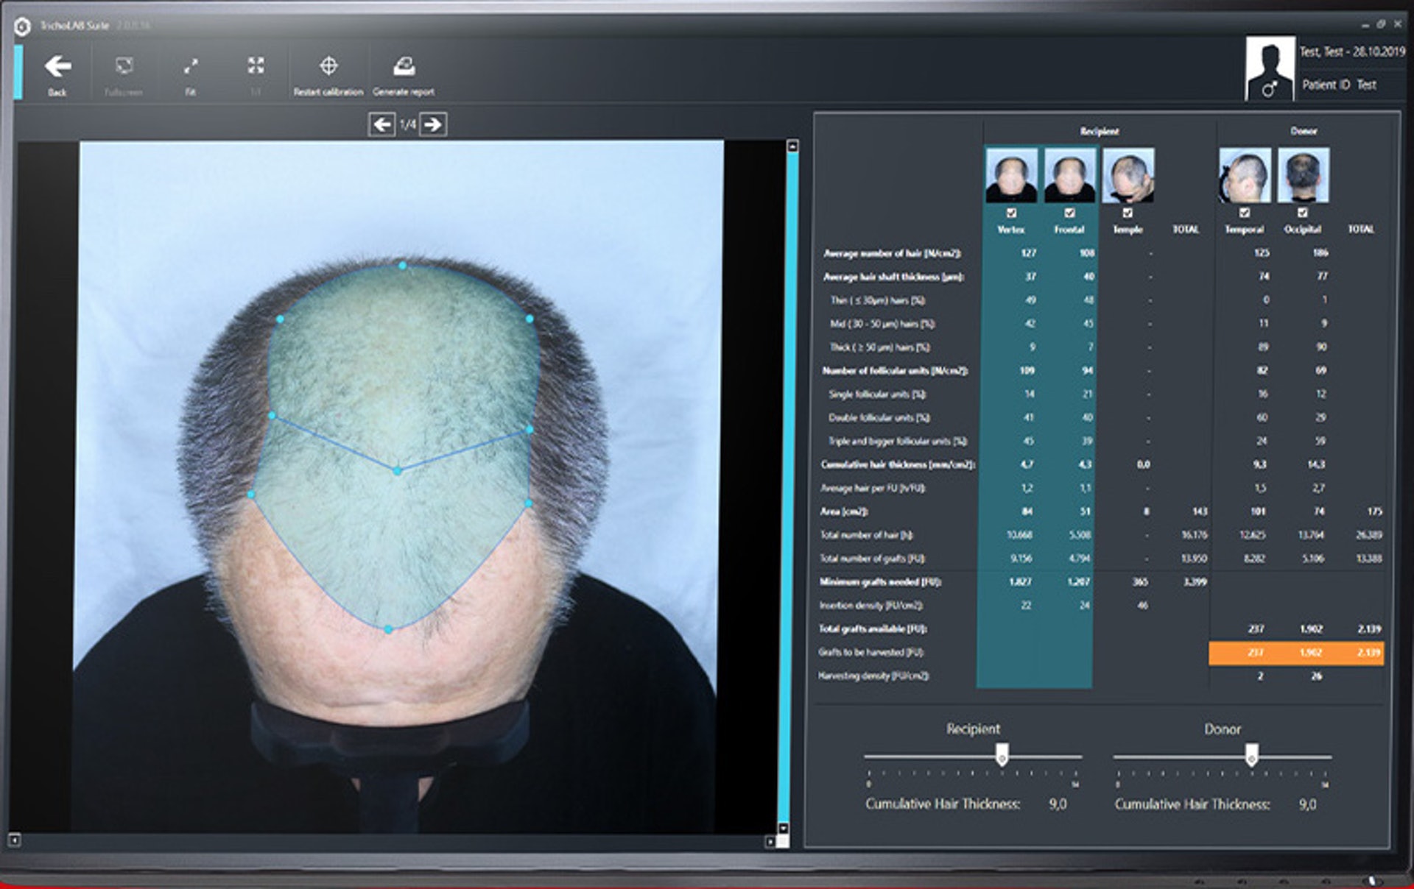Click the 'Cumulative hair thickness' row label
1414x889 pixels.
pos(898,464)
